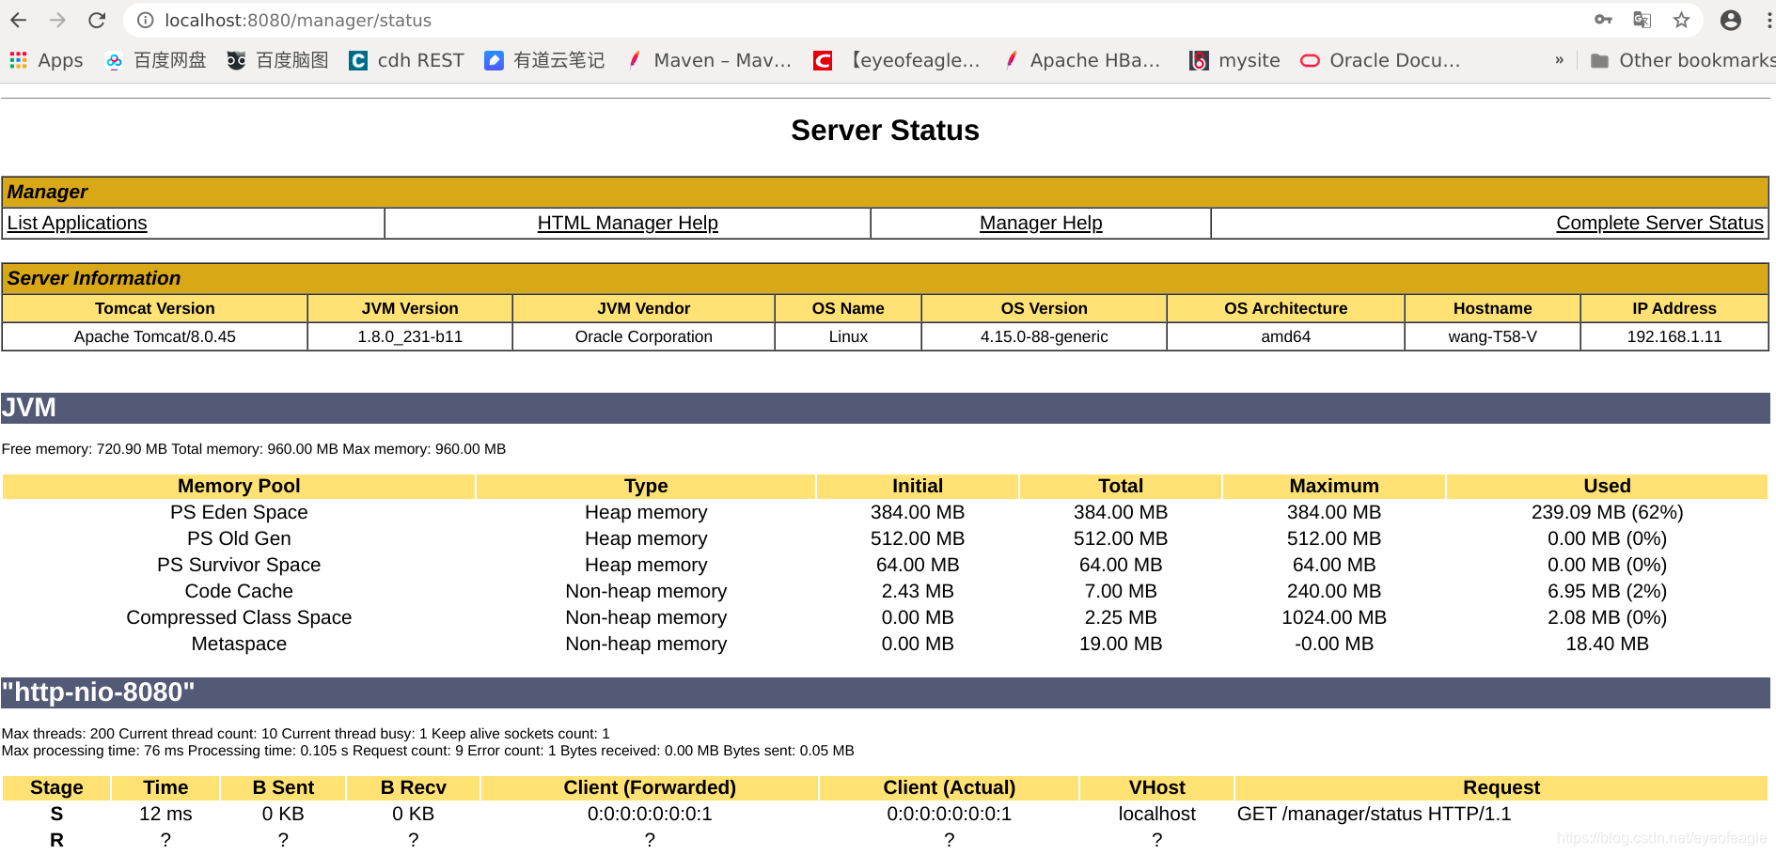Click the "http-nio-8080" section header
1776x855 pixels.
point(885,692)
